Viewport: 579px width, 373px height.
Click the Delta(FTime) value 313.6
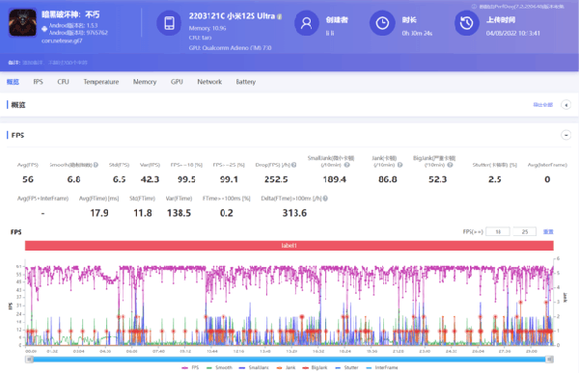pyautogui.click(x=294, y=213)
